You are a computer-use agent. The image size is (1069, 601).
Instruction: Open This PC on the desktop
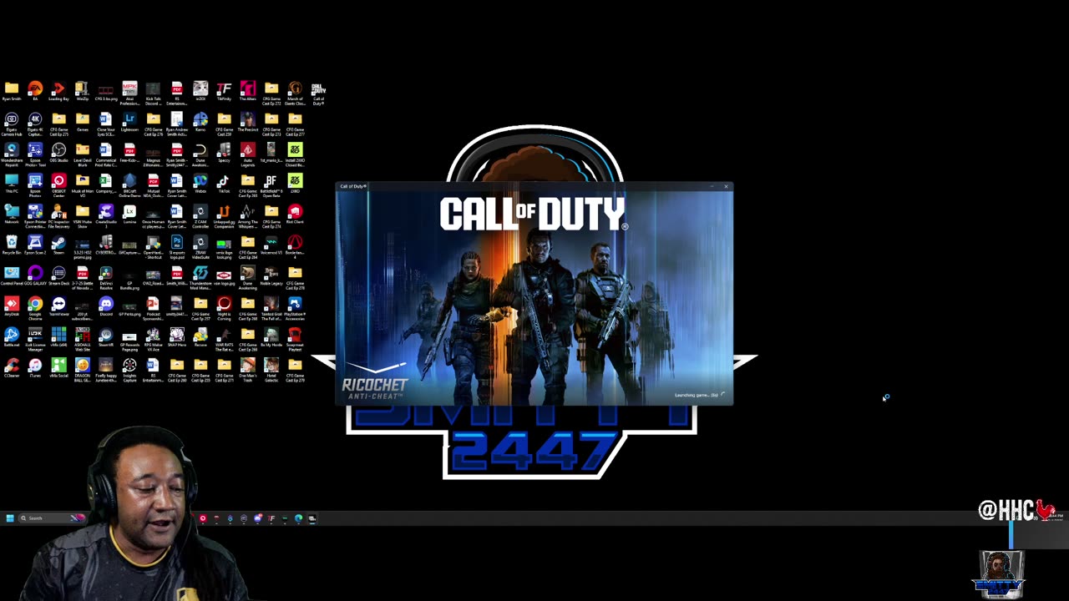point(12,184)
